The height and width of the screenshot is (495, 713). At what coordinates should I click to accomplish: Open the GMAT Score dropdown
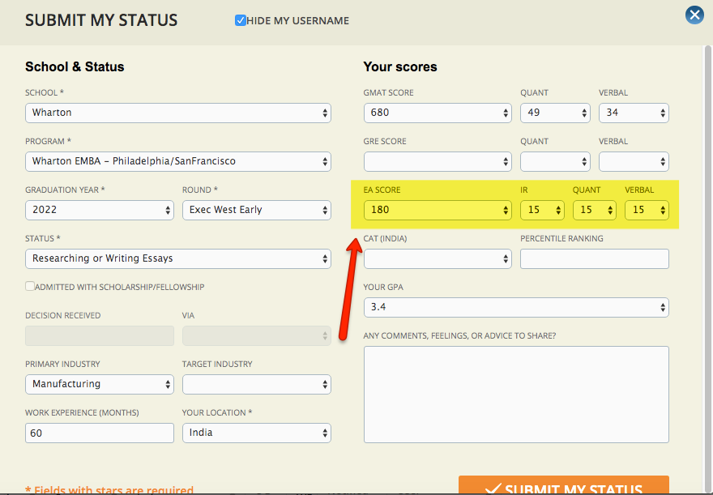click(x=438, y=113)
